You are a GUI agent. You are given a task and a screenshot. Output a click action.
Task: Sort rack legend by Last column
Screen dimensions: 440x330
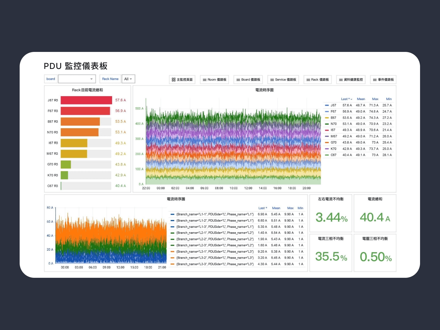(346, 99)
